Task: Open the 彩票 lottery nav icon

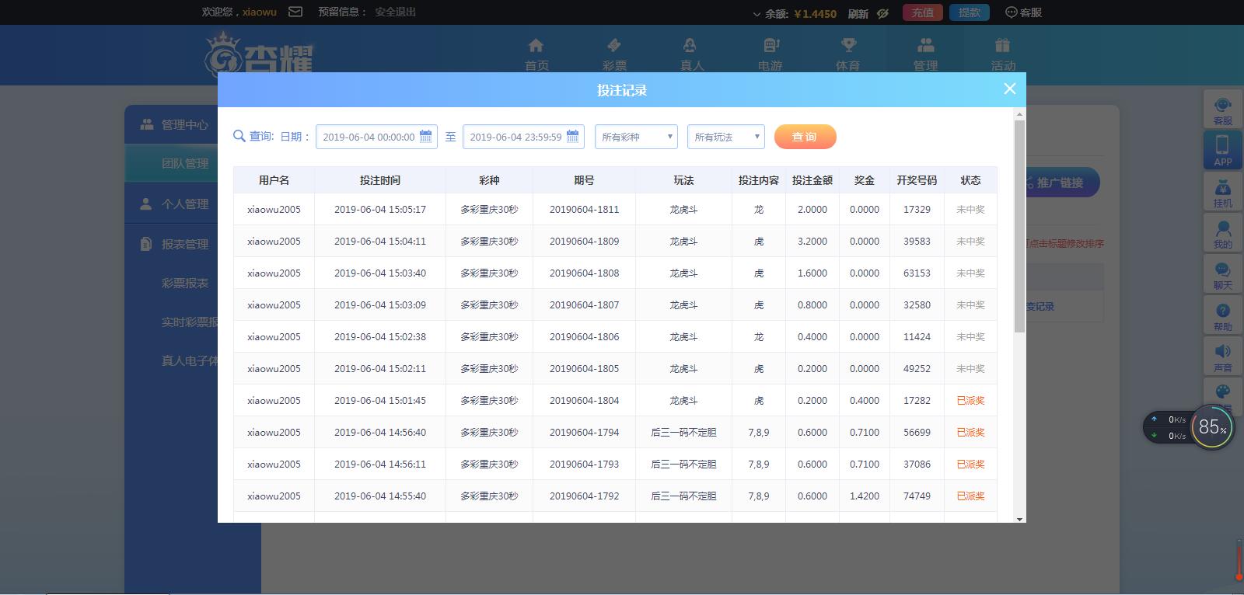Action: click(614, 54)
